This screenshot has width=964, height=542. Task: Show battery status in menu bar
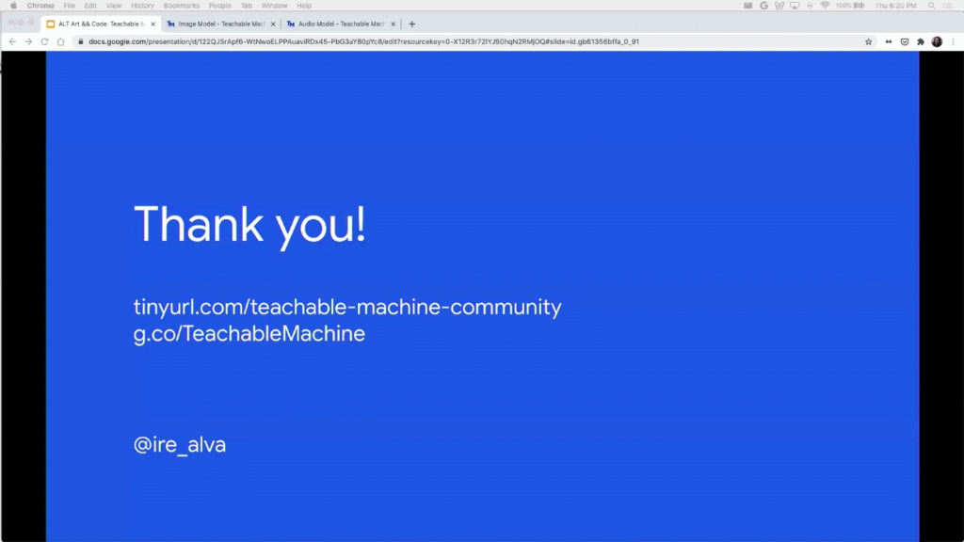850,6
